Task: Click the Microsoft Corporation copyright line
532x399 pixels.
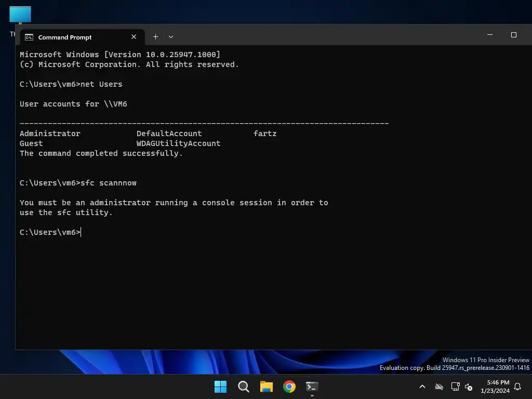Action: point(129,64)
